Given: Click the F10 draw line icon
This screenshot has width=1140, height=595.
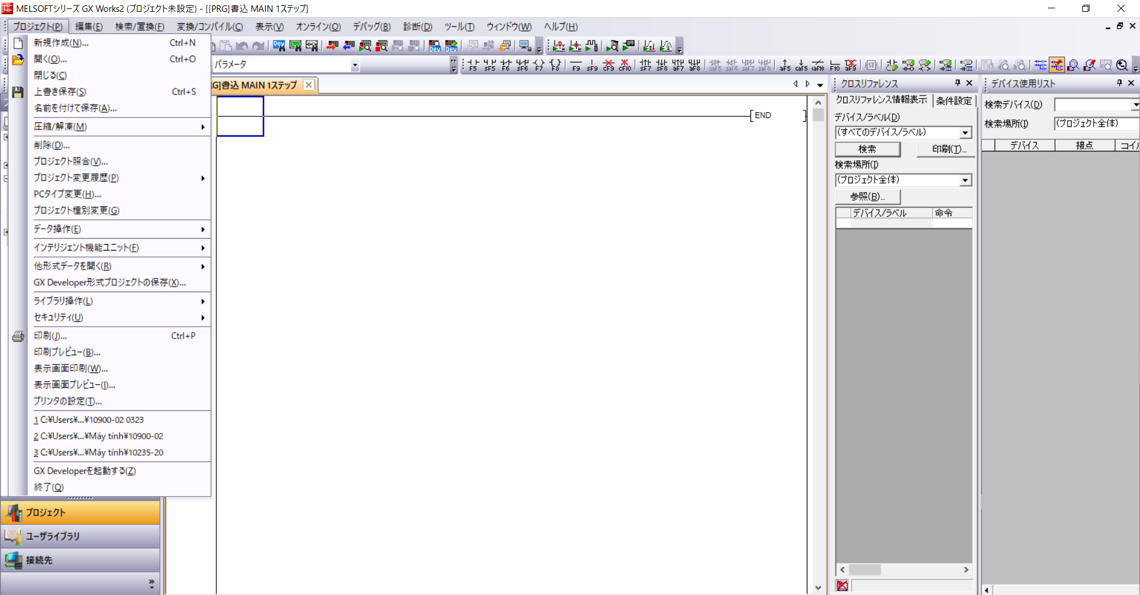Looking at the screenshot, I should coord(835,65).
